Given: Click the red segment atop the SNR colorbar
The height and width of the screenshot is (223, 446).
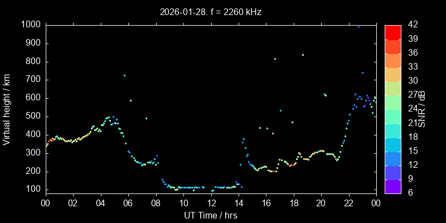Looking at the screenshot, I should [392, 32].
